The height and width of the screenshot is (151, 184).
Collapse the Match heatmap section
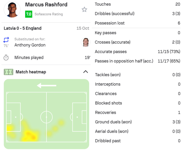86,72
